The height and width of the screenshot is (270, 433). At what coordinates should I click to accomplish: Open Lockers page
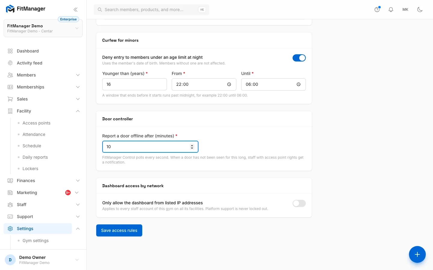[x=30, y=169]
